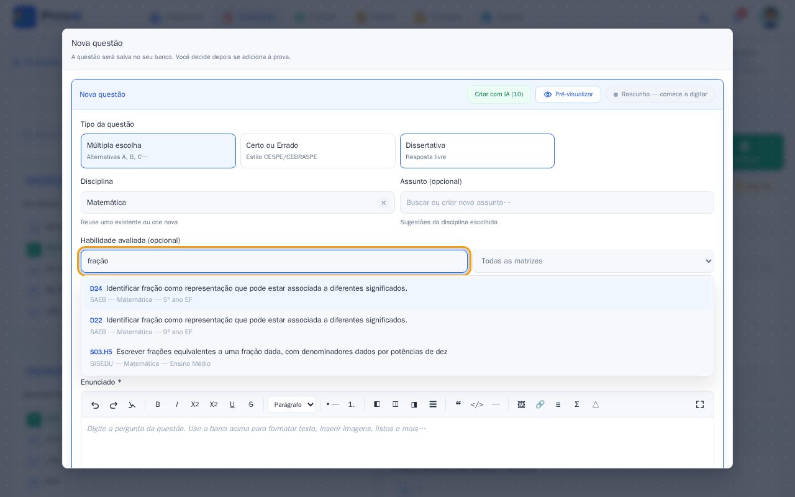Image resolution: width=795 pixels, height=497 pixels.
Task: Expand editor to fullscreen
Action: (x=700, y=404)
